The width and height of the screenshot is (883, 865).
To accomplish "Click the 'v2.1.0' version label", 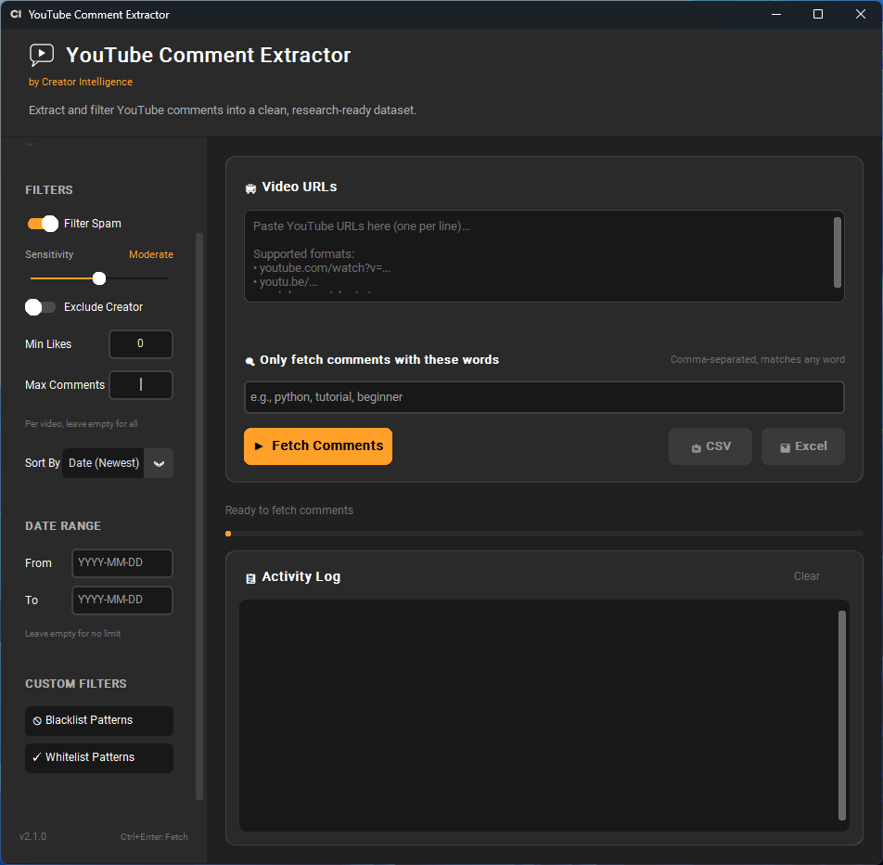I will pos(32,836).
